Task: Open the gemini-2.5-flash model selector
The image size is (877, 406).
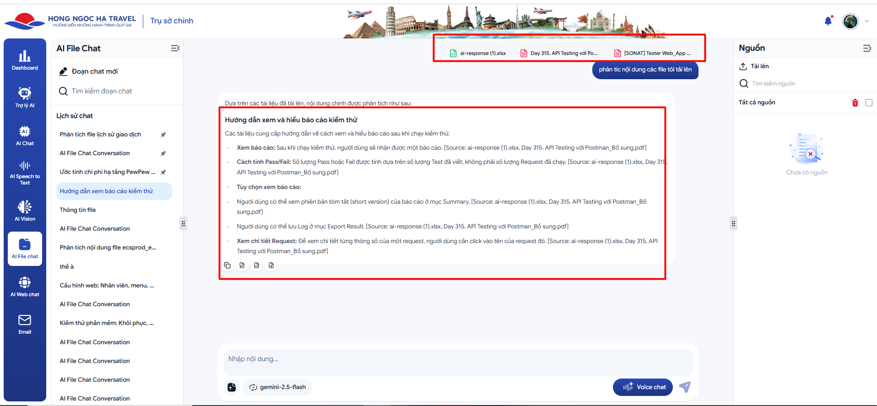Action: pos(277,387)
